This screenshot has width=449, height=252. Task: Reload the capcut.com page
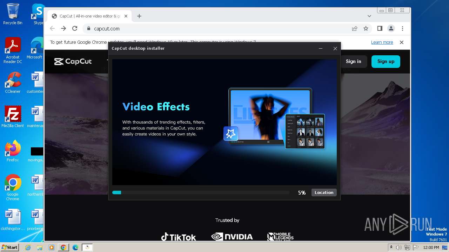(x=75, y=29)
